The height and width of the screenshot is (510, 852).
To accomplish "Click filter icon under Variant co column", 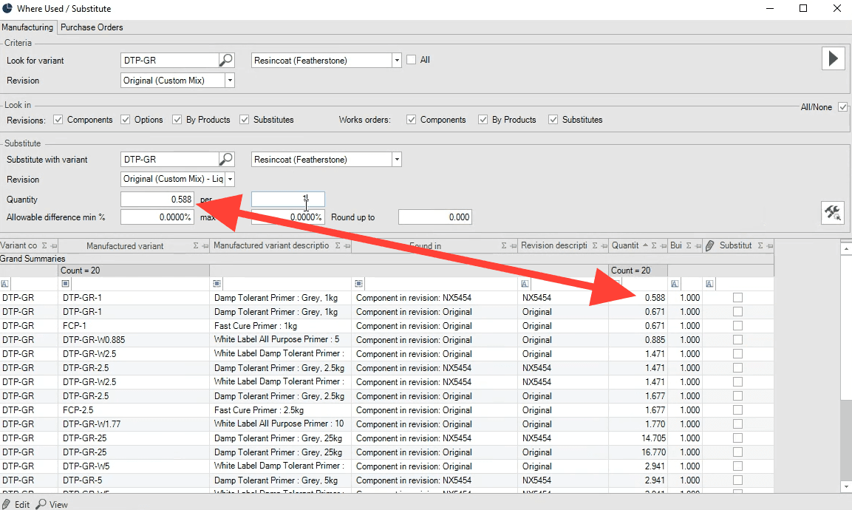I will click(x=5, y=284).
